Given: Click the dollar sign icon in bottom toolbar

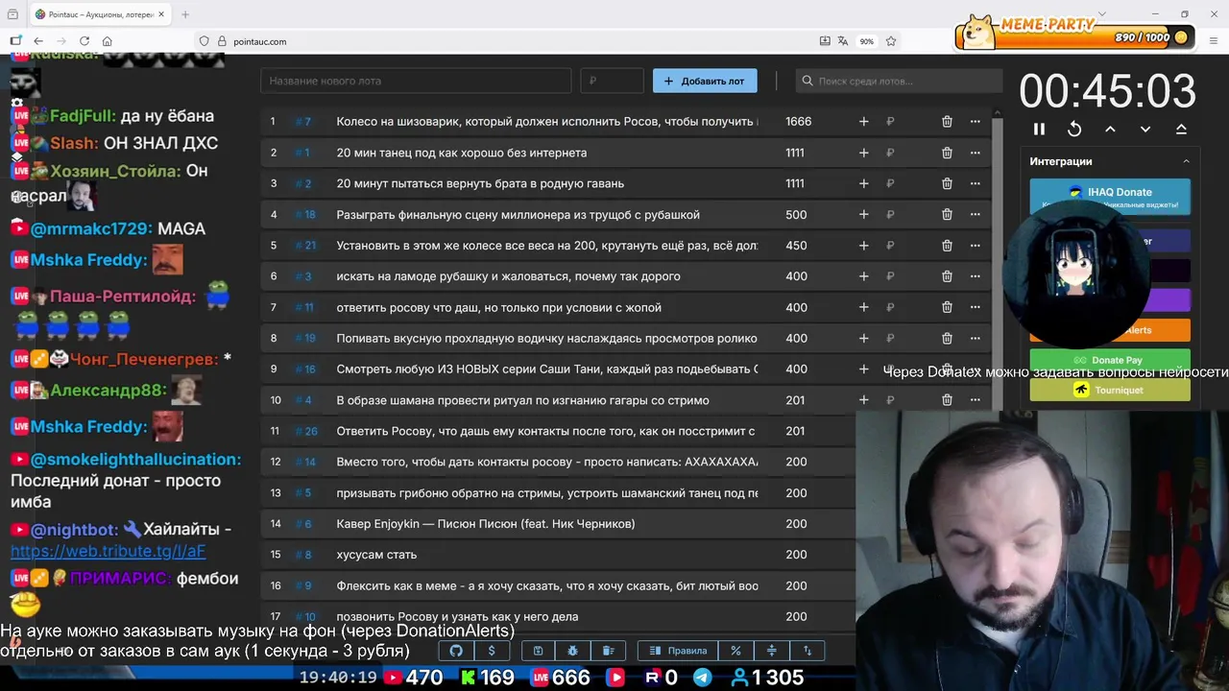Looking at the screenshot, I should coord(492,651).
